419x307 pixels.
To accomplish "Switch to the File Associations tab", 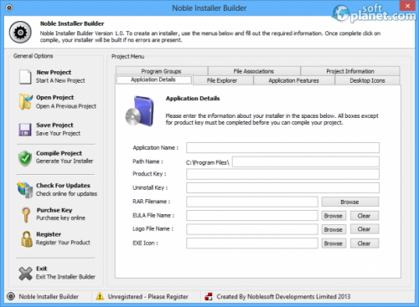I will (254, 71).
